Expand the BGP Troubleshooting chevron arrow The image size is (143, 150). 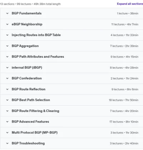(8, 143)
